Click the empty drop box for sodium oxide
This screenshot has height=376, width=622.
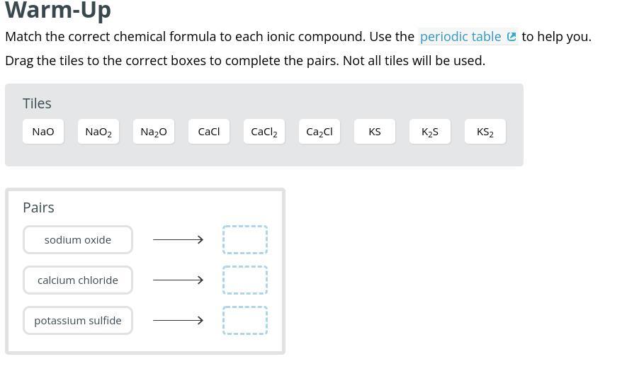(x=245, y=240)
